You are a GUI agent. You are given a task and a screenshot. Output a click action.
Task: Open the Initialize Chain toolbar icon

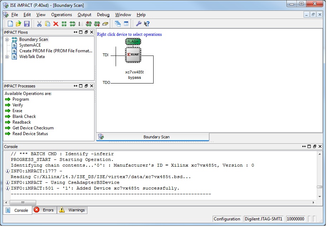64,24
